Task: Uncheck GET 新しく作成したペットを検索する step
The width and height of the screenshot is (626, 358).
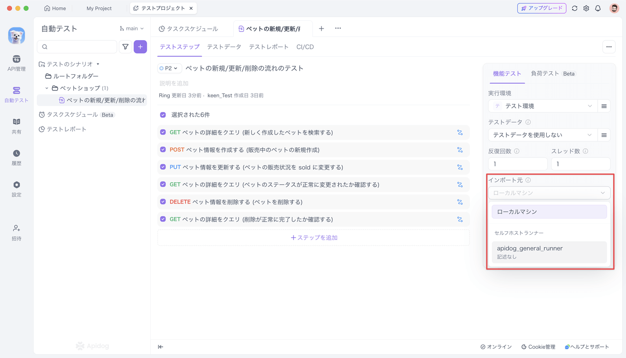Action: [x=163, y=132]
